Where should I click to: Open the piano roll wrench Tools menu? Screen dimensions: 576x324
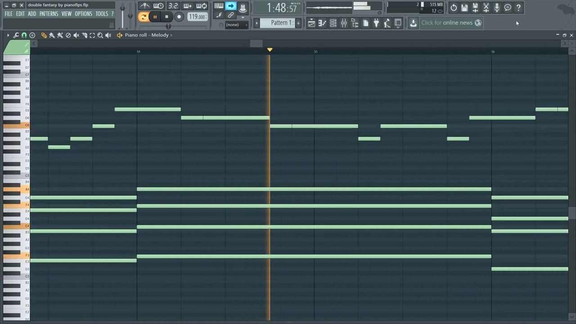point(16,35)
